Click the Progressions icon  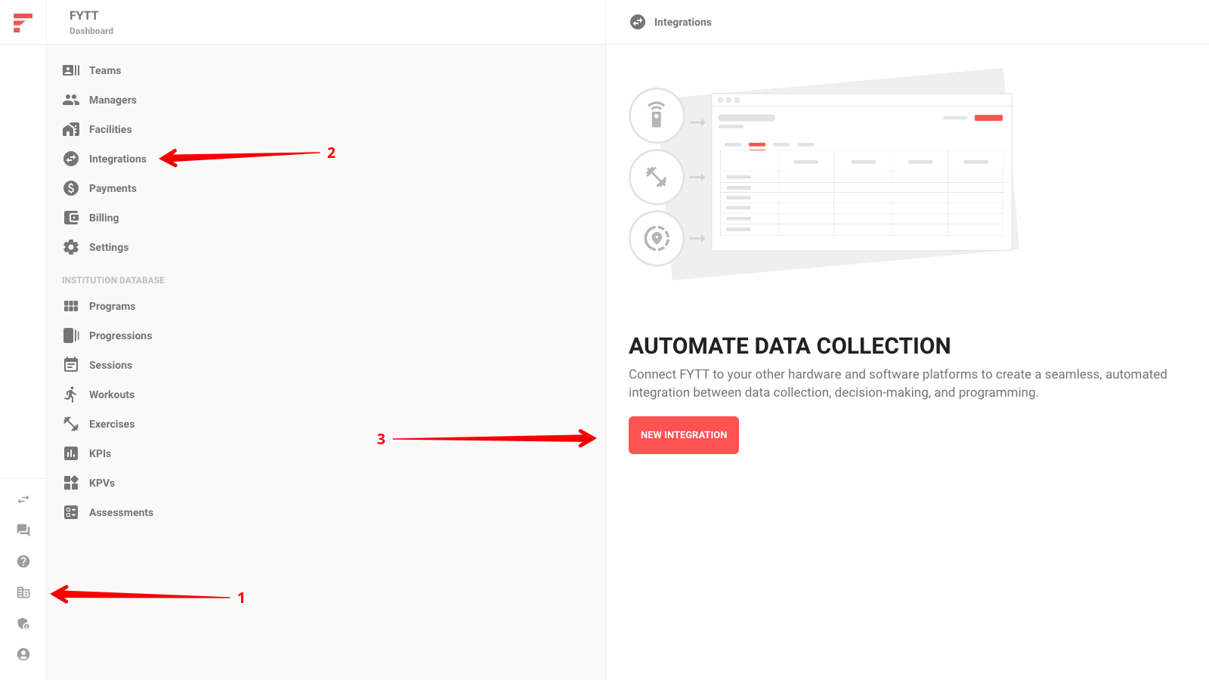[71, 335]
